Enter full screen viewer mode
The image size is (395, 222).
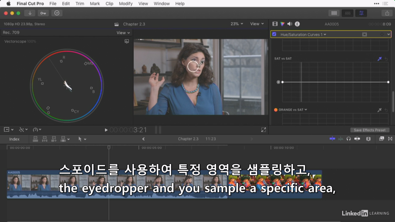(264, 130)
